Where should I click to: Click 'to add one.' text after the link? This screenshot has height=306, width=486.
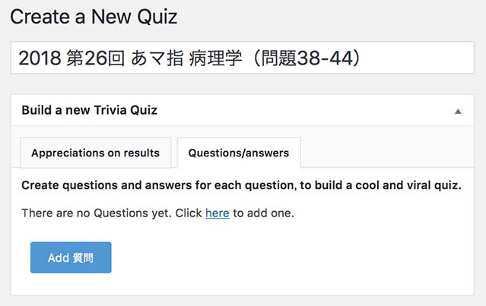pyautogui.click(x=263, y=213)
